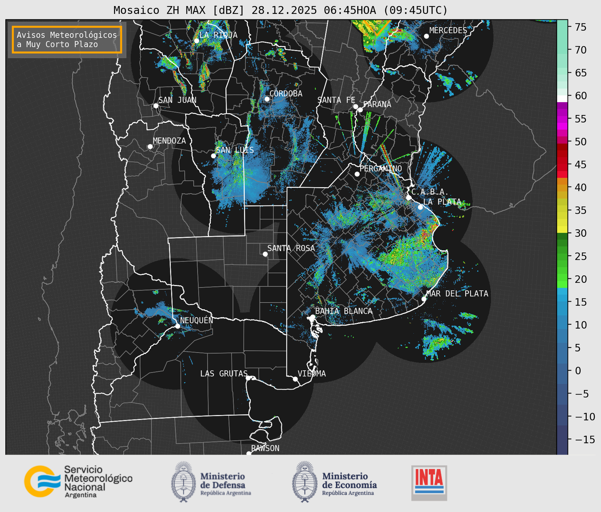601x512 pixels.
Task: Select the Córdoba city marker dot
Action: pos(267,99)
